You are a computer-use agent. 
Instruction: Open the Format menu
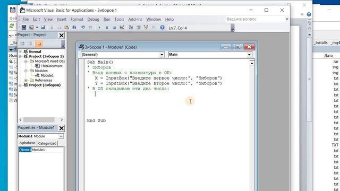76,19
